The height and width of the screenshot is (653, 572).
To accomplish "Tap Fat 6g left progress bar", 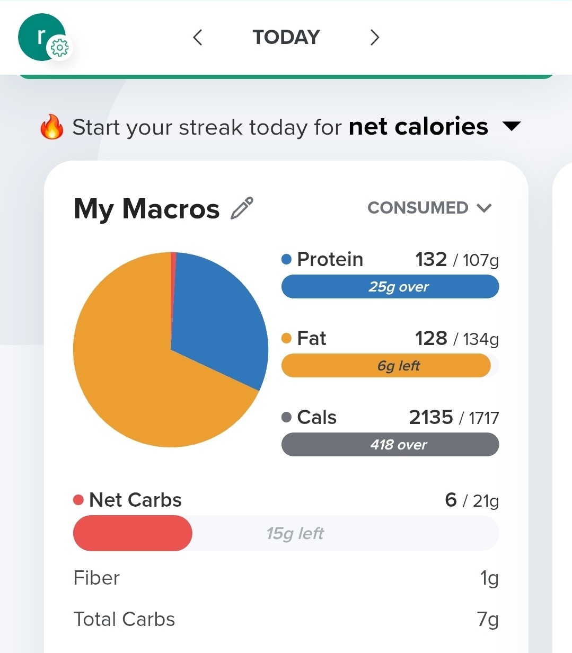I will pos(390,366).
